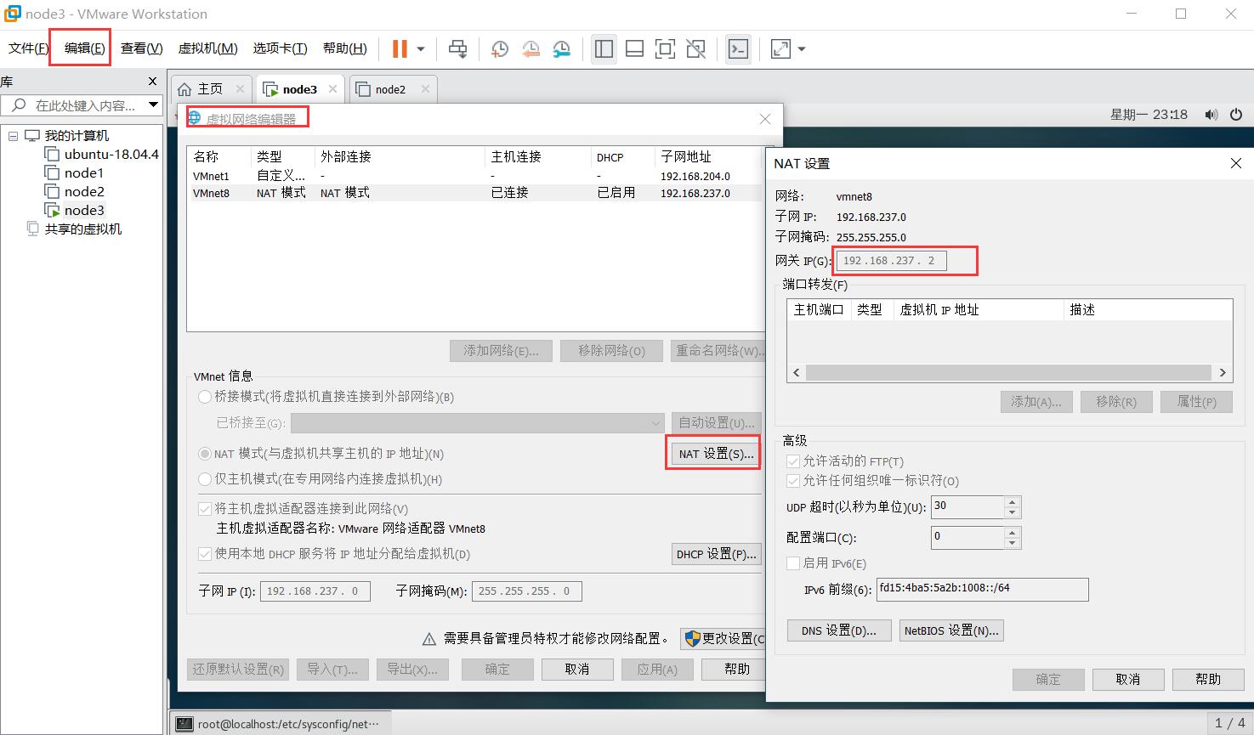The height and width of the screenshot is (735, 1254).
Task: Send Ctrl+Alt+Del to the guest
Action: [x=457, y=48]
